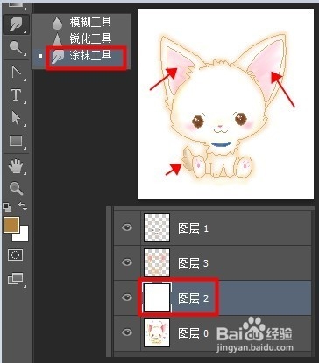Screen dimensions: 319x363
Task: Swap foreground and background colors
Action: [x=23, y=206]
